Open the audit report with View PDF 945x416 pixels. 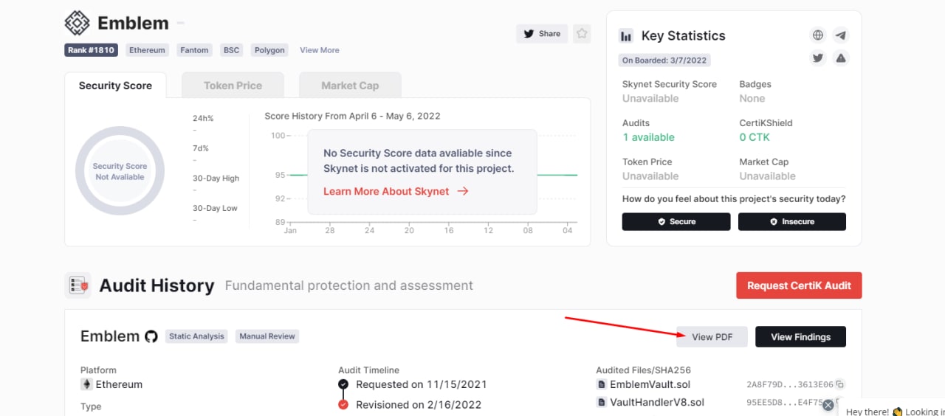coord(712,337)
